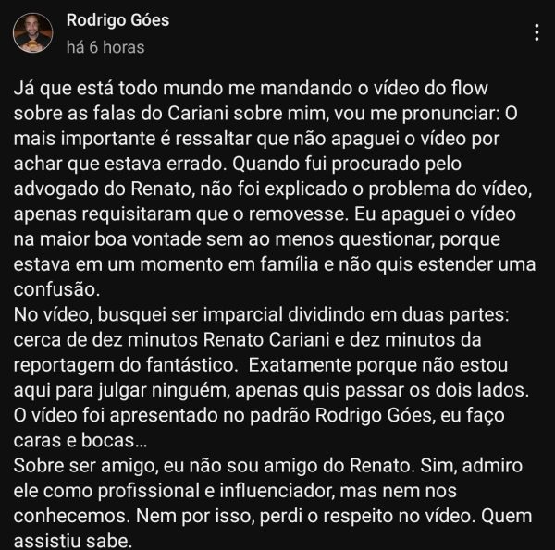This screenshot has height=550, width=555.
Task: Click the name 'Renato Cariani' in text
Action: pyautogui.click(x=266, y=340)
